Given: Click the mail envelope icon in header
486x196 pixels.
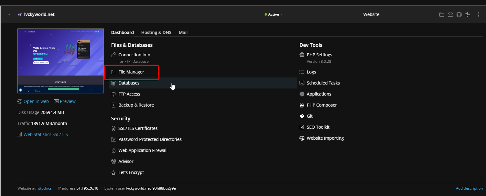Looking at the screenshot, I should 450,14.
